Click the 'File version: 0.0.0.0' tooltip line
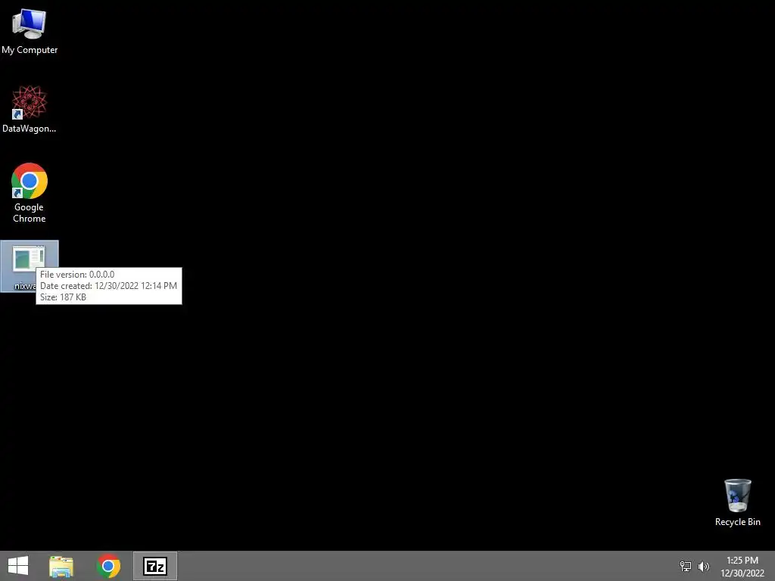The width and height of the screenshot is (775, 581). (77, 274)
